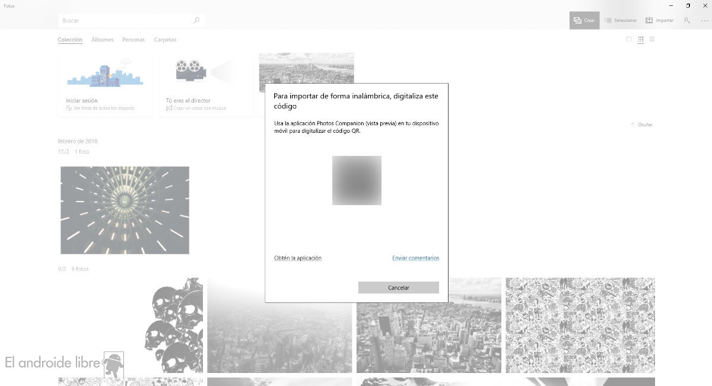Open the Tú eres el director card
Image resolution: width=712 pixels, height=386 pixels.
(x=206, y=84)
